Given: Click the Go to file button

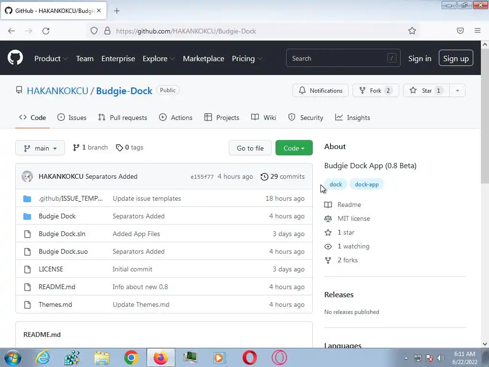Looking at the screenshot, I should [250, 148].
